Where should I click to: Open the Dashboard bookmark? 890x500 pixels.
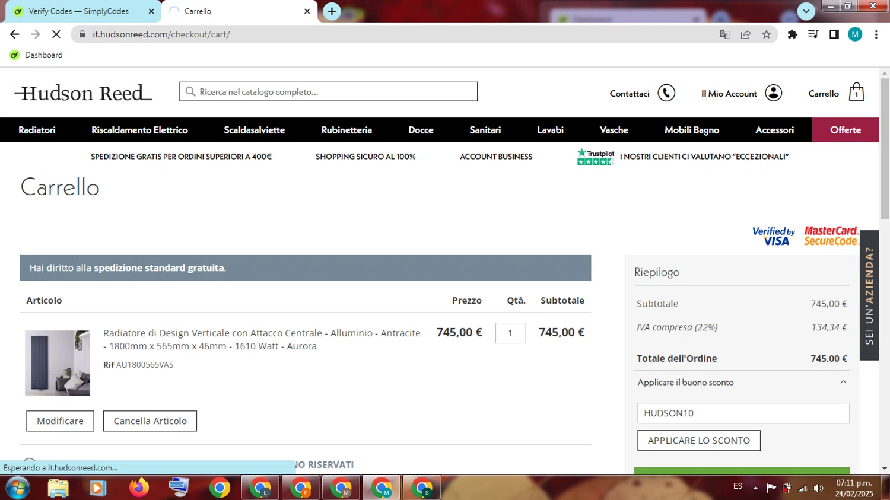[37, 55]
